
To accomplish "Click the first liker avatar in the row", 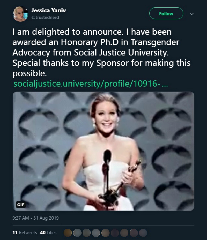I will (68, 233).
